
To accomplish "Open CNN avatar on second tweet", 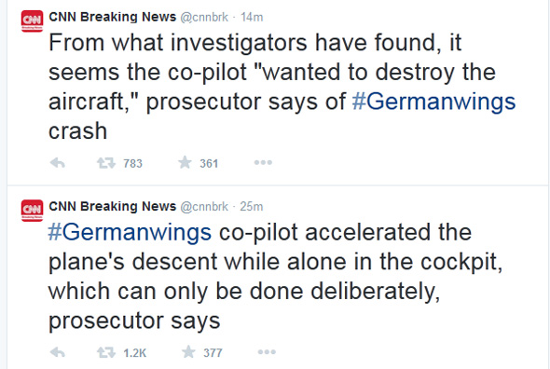I will (33, 211).
